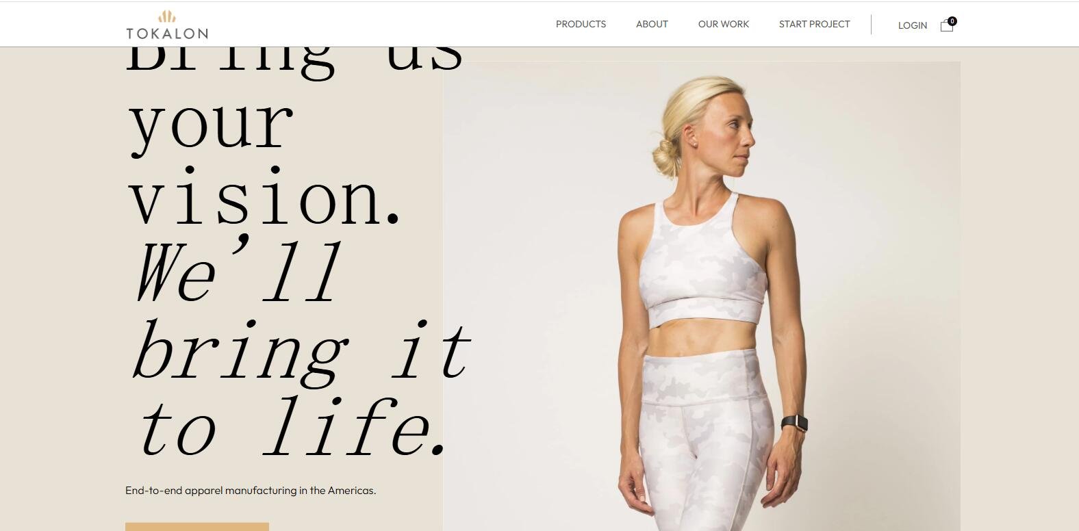Click the TOKALON wordmark text
1079x531 pixels.
pyautogui.click(x=167, y=33)
